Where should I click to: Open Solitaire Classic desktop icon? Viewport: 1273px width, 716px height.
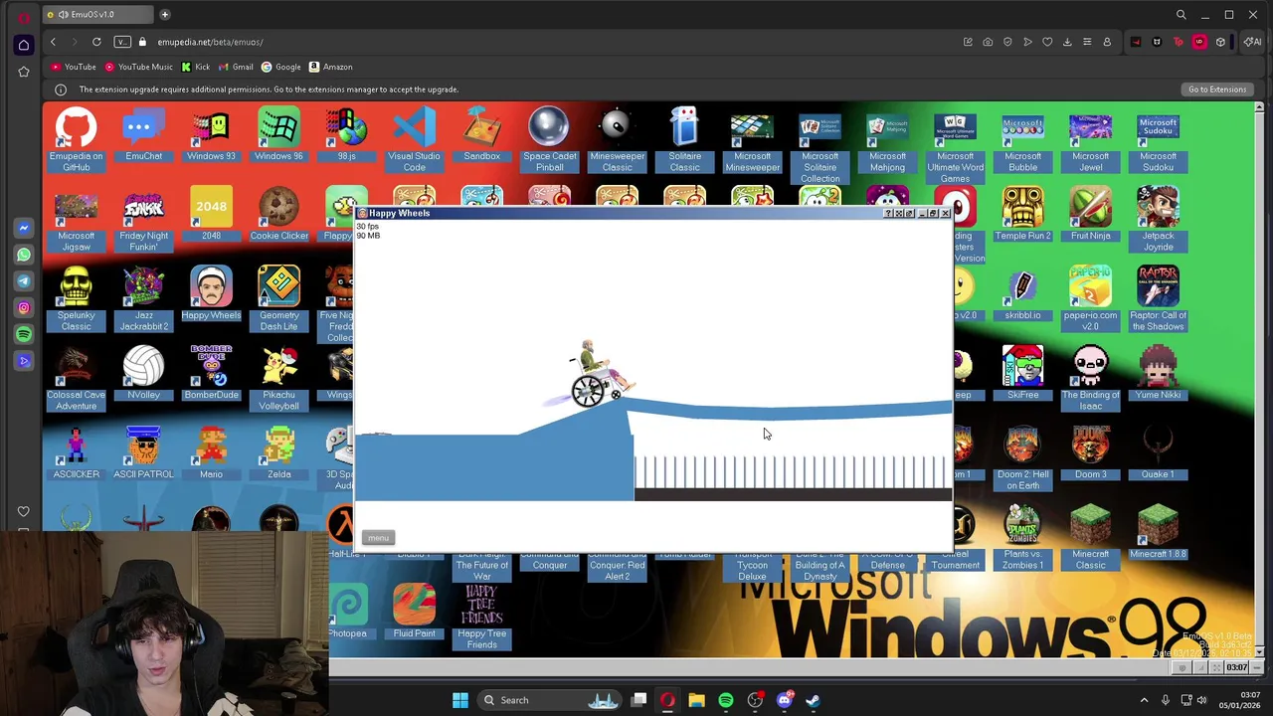click(684, 139)
